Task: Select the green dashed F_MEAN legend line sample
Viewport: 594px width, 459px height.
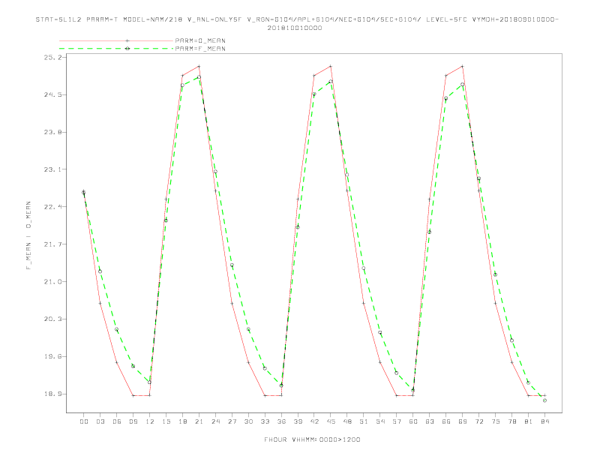Action: point(116,49)
